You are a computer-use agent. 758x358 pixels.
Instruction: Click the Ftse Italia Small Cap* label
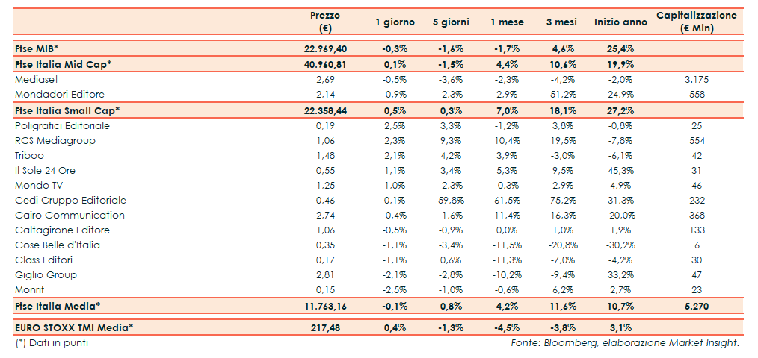pos(67,110)
